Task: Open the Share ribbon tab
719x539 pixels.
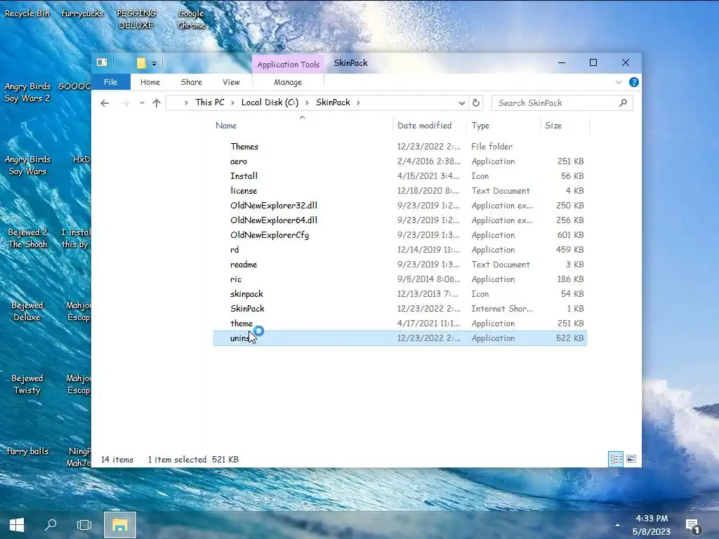Action: (191, 82)
